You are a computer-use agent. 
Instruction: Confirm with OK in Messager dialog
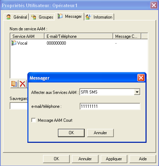point(71,133)
